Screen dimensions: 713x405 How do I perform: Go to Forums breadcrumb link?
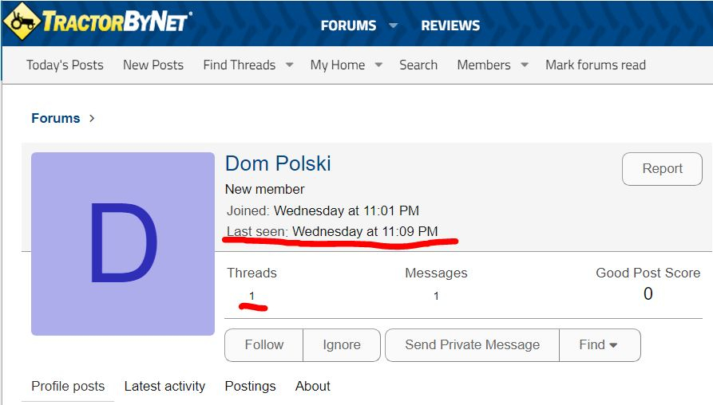coord(55,118)
